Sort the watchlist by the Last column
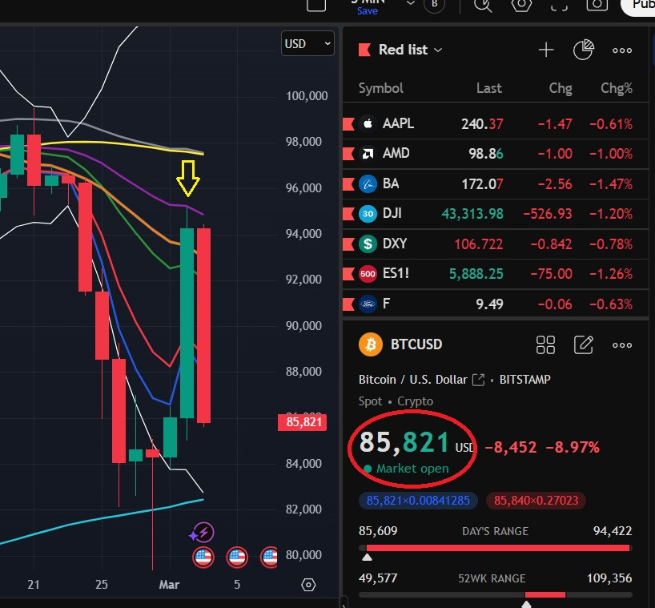 coord(488,88)
